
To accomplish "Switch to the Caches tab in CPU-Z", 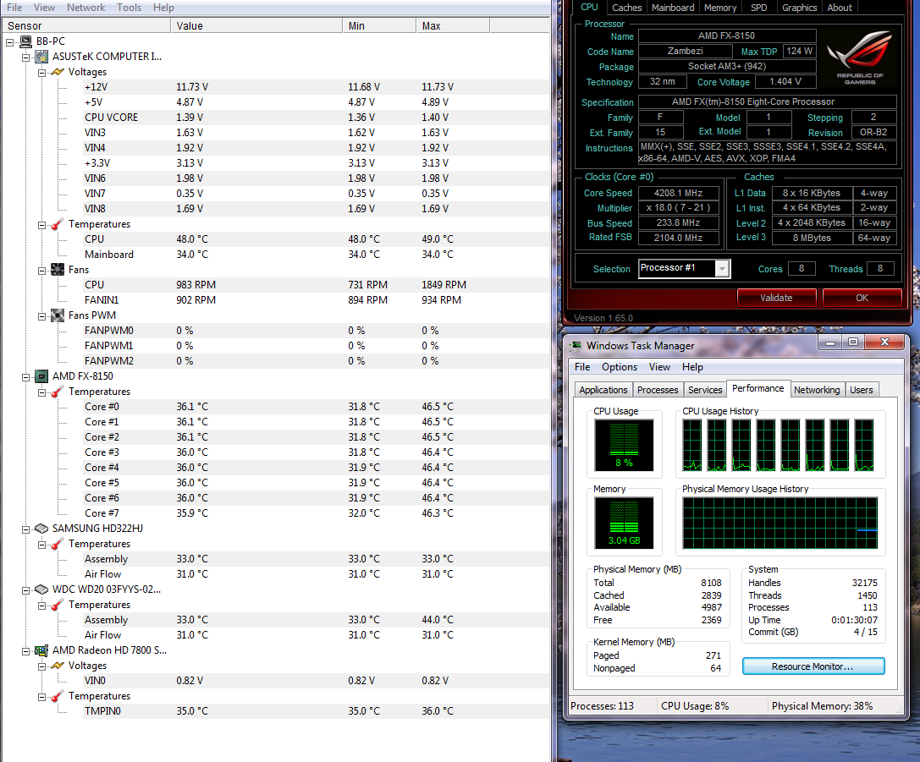I will tap(626, 8).
